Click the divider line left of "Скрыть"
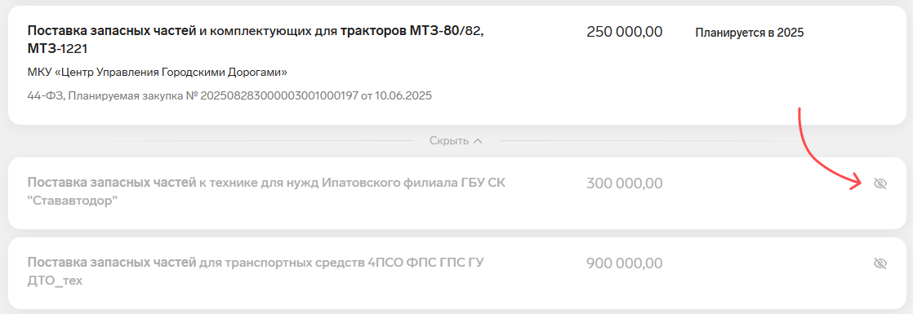 coord(240,141)
